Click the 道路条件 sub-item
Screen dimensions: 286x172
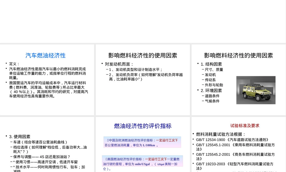(x=212, y=96)
